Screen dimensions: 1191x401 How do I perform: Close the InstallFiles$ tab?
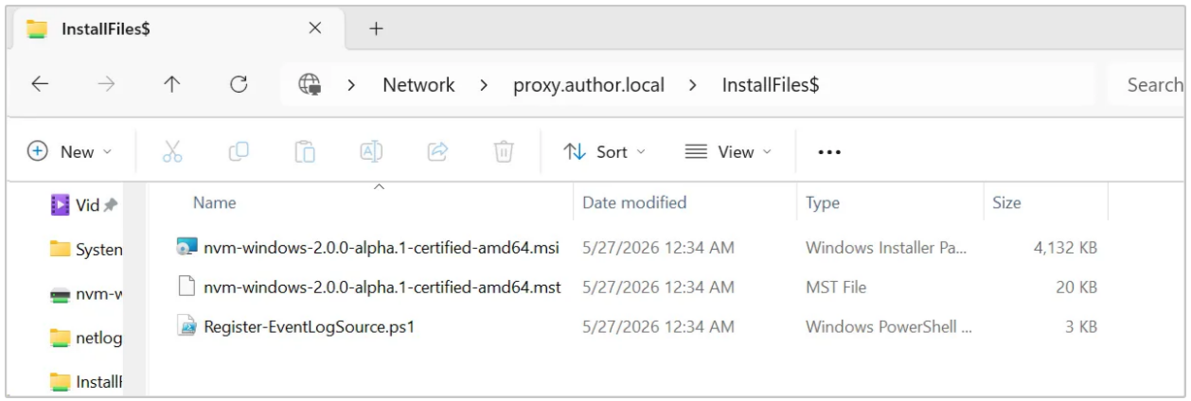point(315,28)
